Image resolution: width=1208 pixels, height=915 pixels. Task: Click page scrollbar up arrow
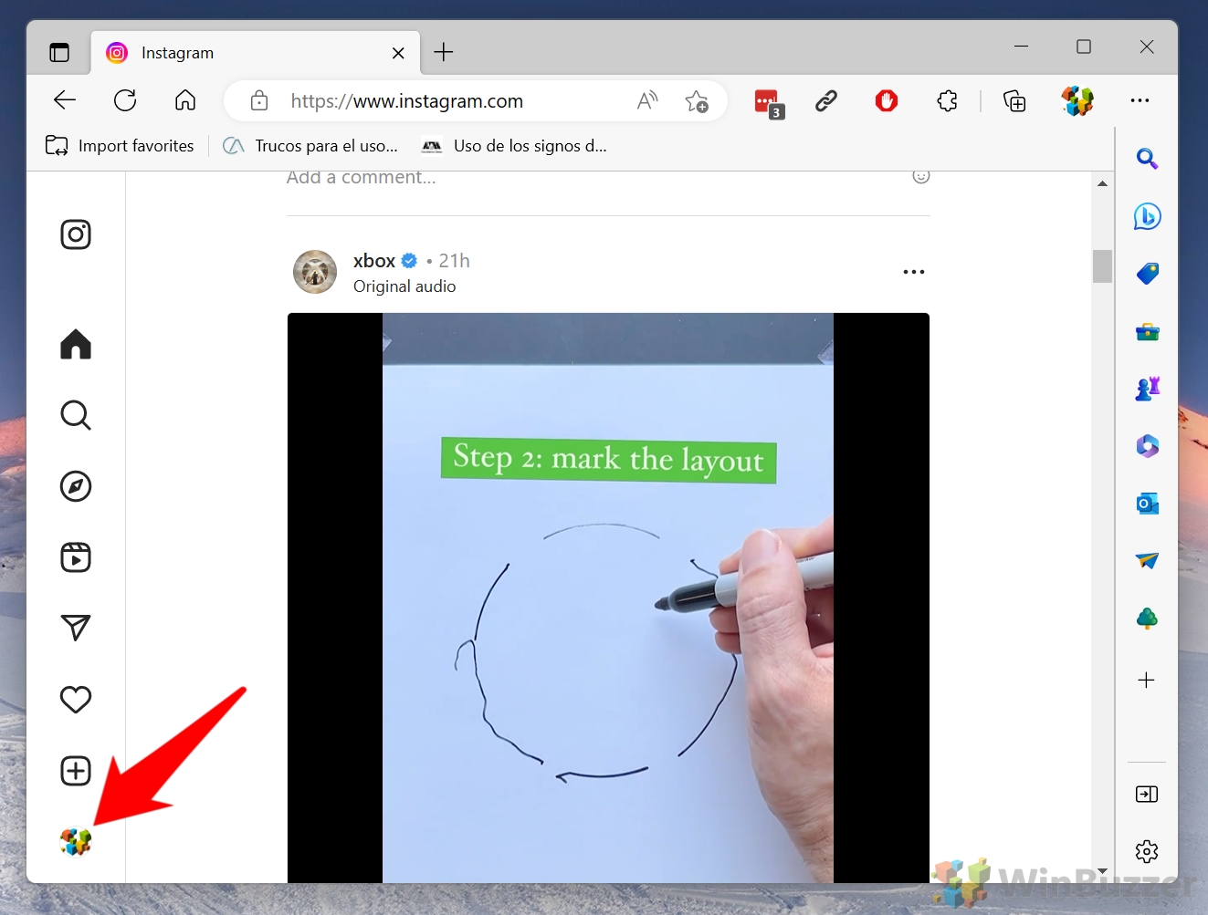click(x=1102, y=183)
